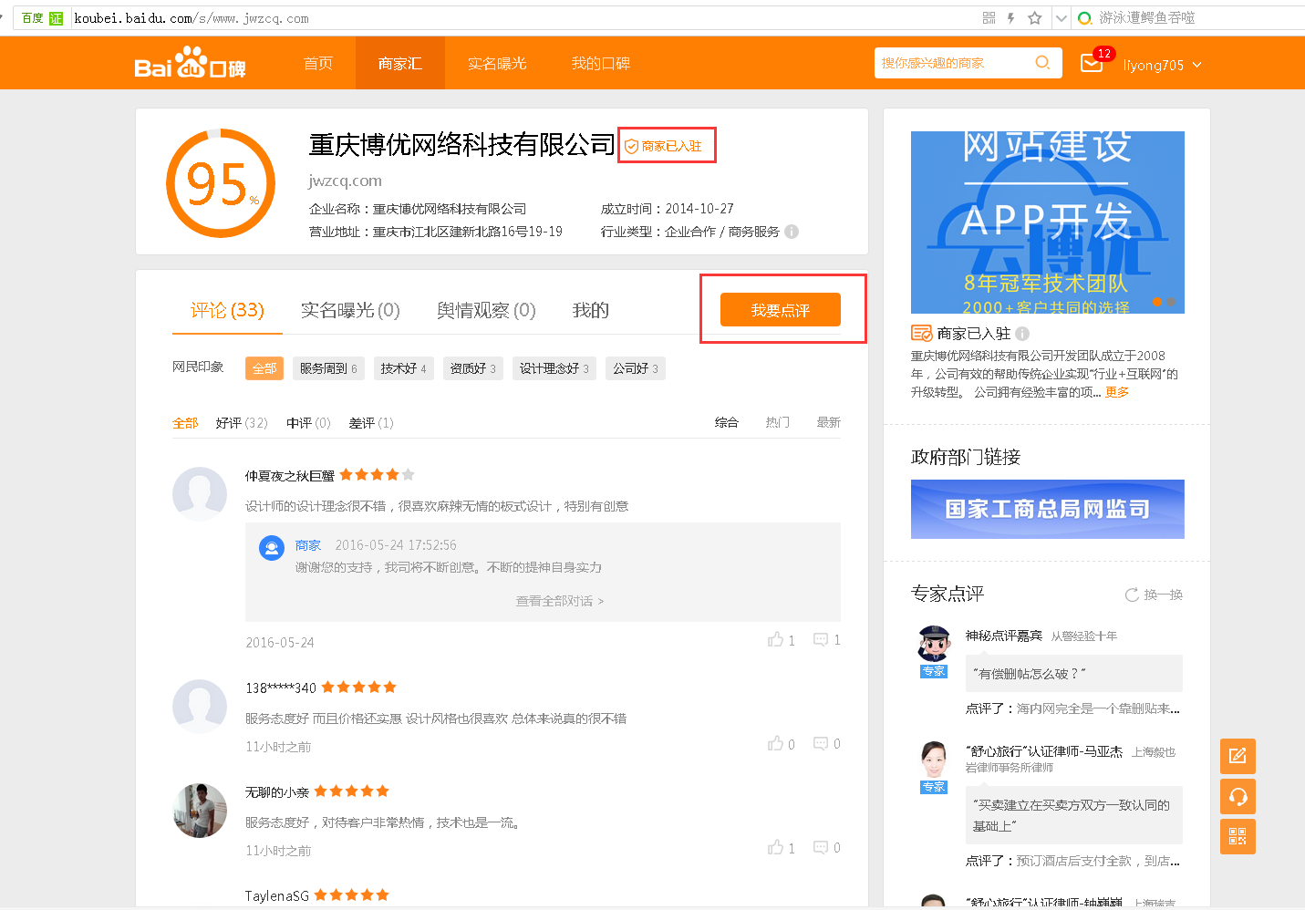Click the green 证 certificate icon in address bar
This screenshot has width=1305, height=910.
56,18
